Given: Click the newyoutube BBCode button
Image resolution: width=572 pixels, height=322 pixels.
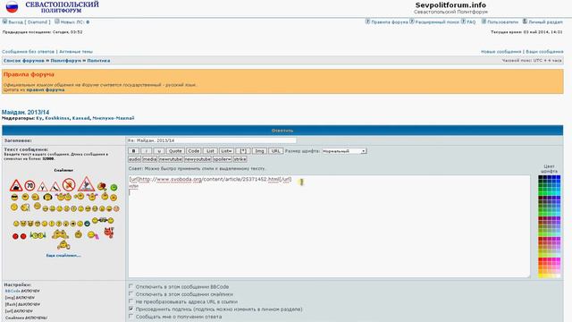Looking at the screenshot, I should [x=198, y=159].
